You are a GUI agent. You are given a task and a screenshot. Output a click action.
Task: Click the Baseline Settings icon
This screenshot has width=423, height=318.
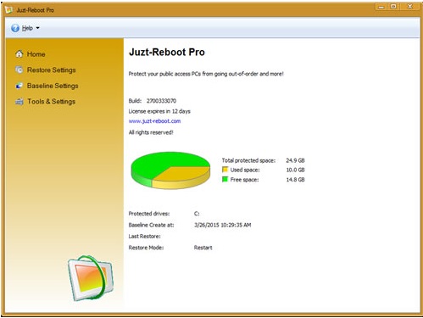tap(19, 86)
